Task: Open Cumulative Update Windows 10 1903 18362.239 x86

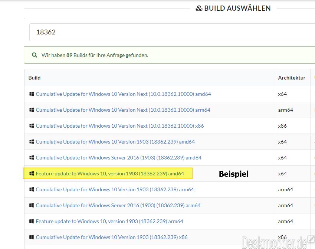Action: [112, 237]
